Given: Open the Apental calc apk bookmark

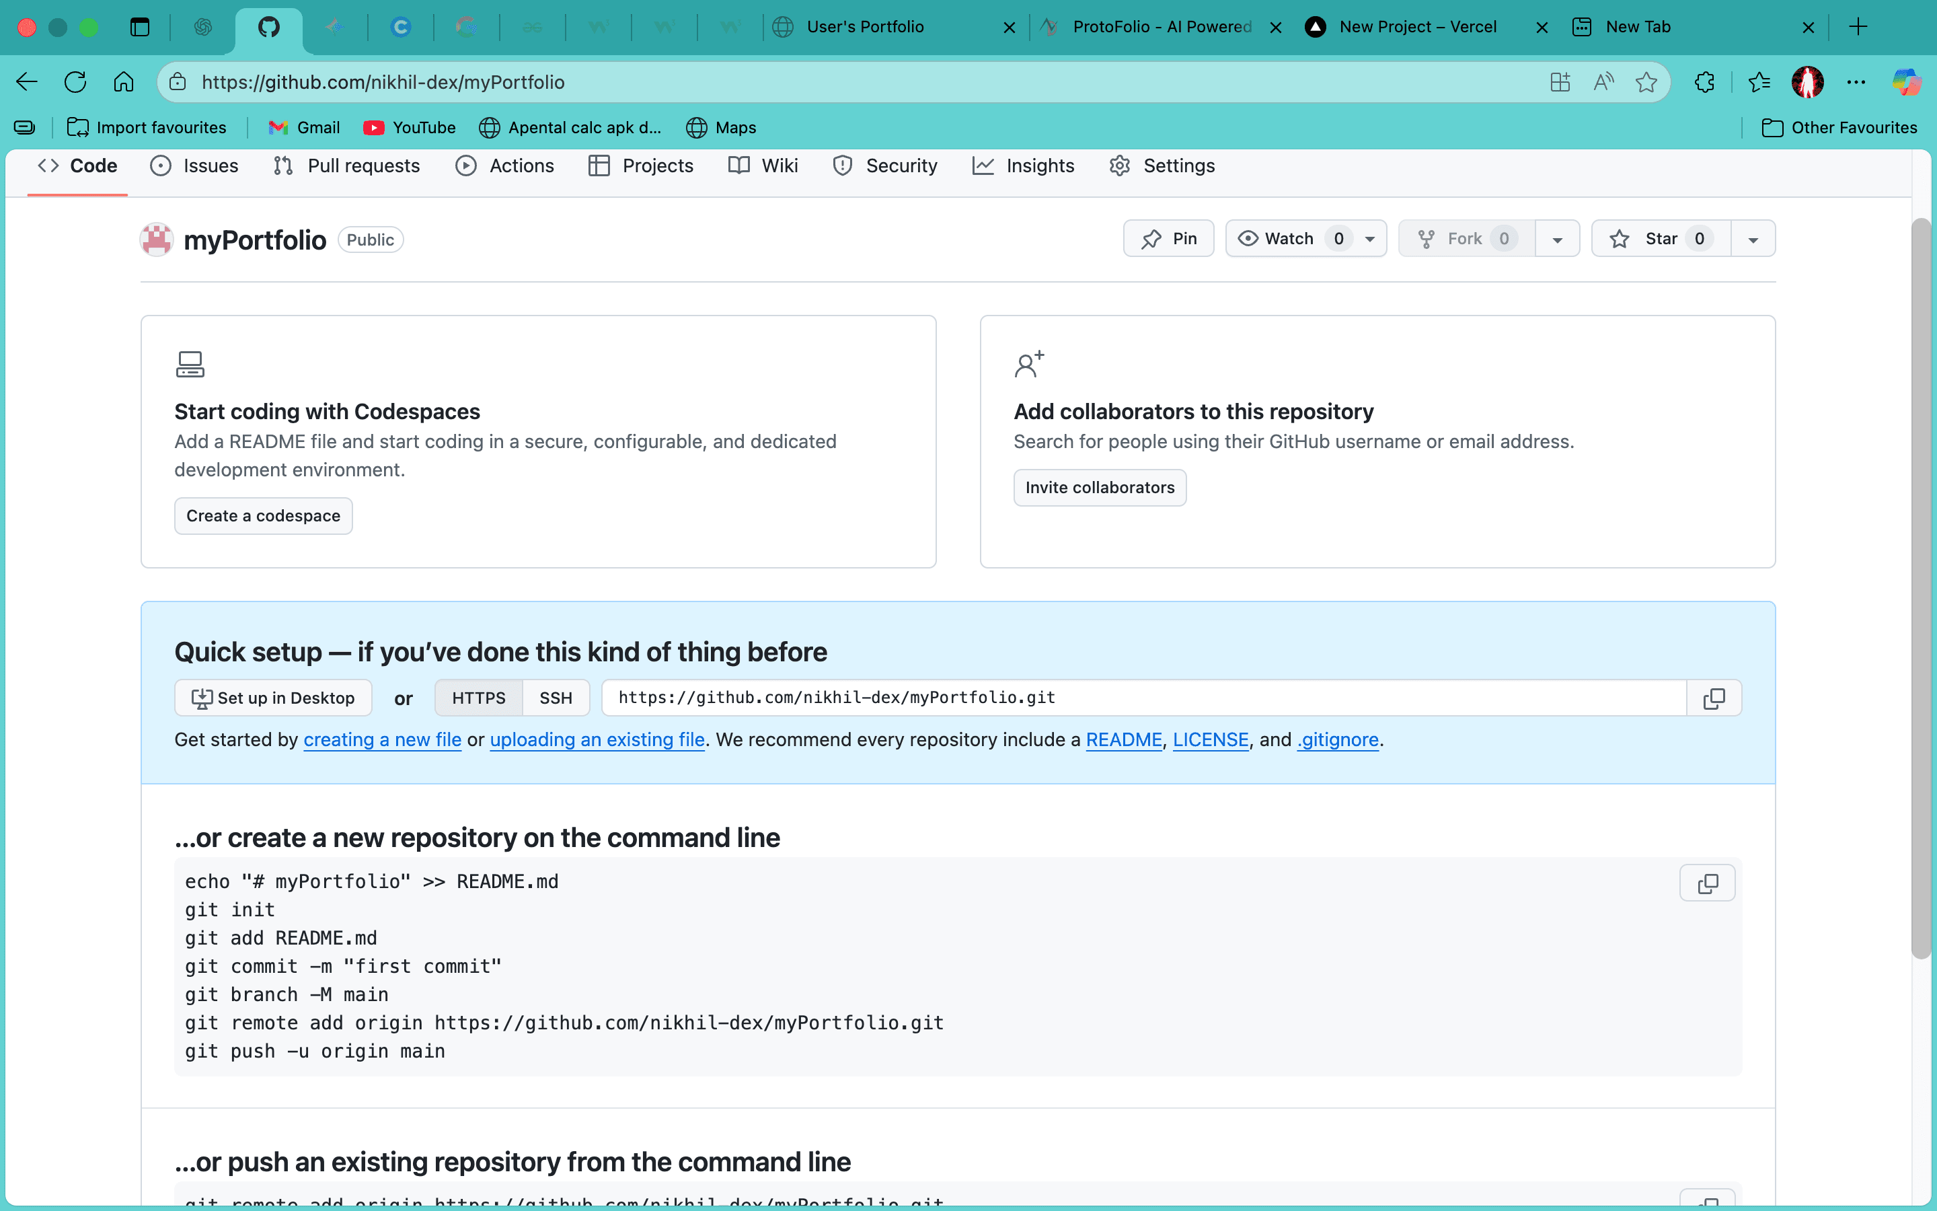Looking at the screenshot, I should (570, 127).
